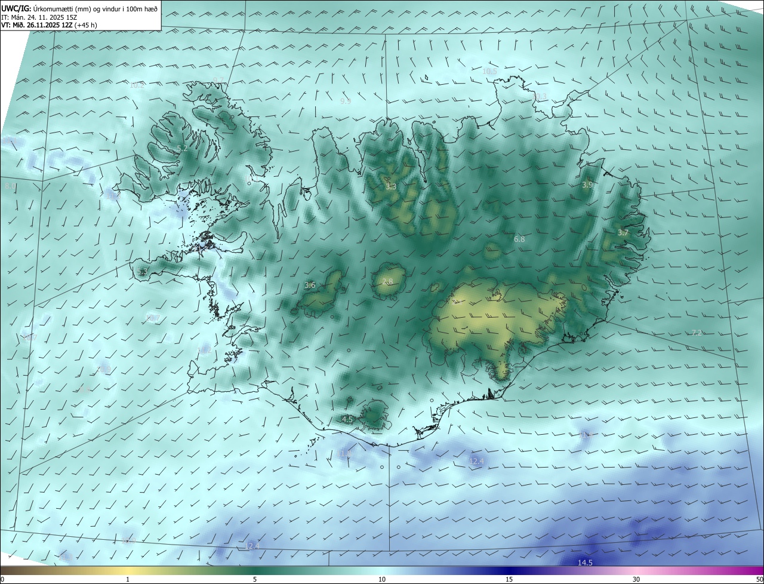This screenshot has width=764, height=584.
Task: Click the 14.5 value label
Action: [x=585, y=563]
